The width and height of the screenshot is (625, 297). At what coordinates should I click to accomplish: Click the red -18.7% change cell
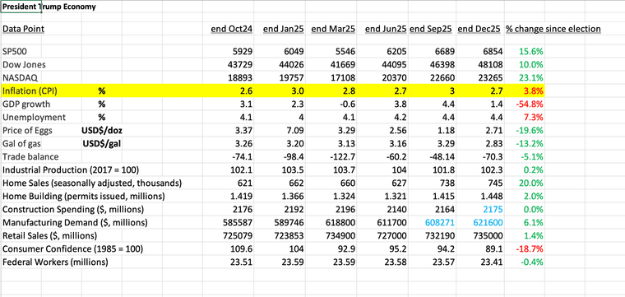(x=529, y=248)
